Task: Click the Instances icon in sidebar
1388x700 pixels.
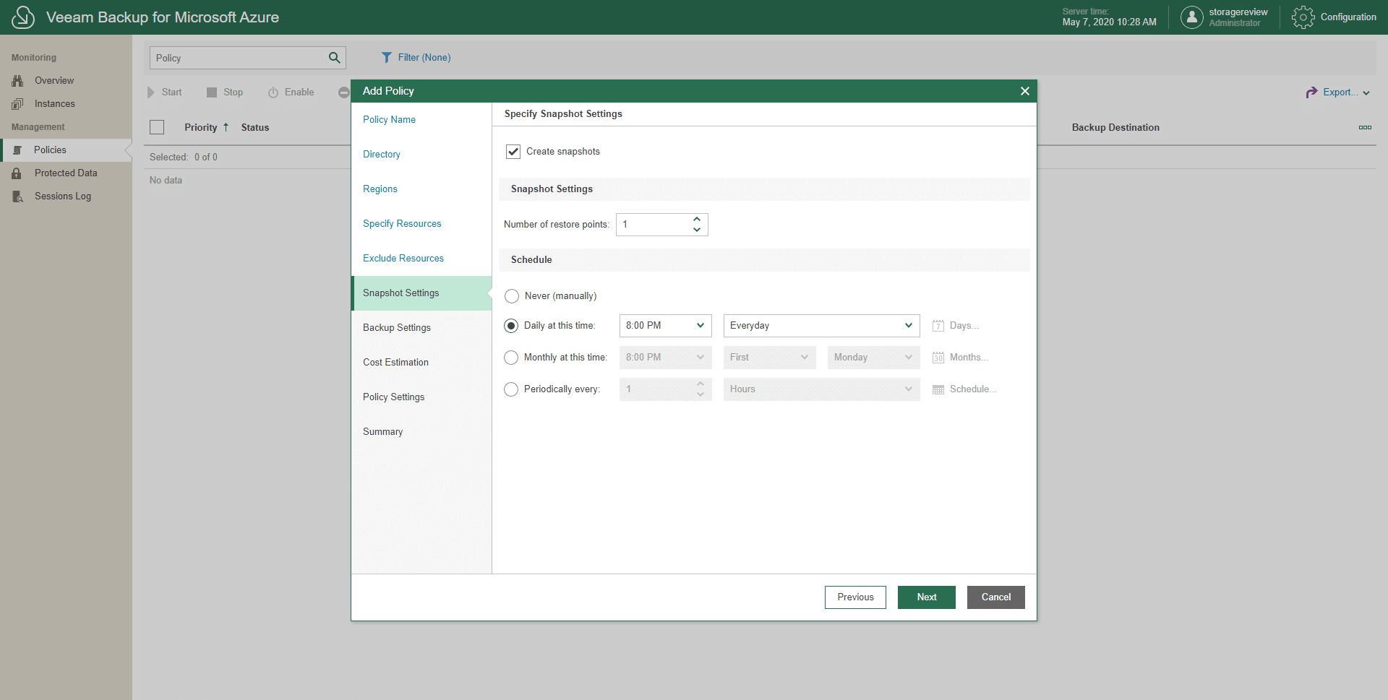Action: 17,104
